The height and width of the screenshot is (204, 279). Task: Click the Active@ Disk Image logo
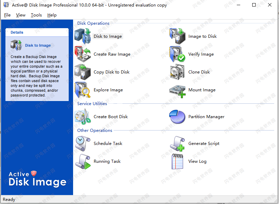tap(37, 179)
